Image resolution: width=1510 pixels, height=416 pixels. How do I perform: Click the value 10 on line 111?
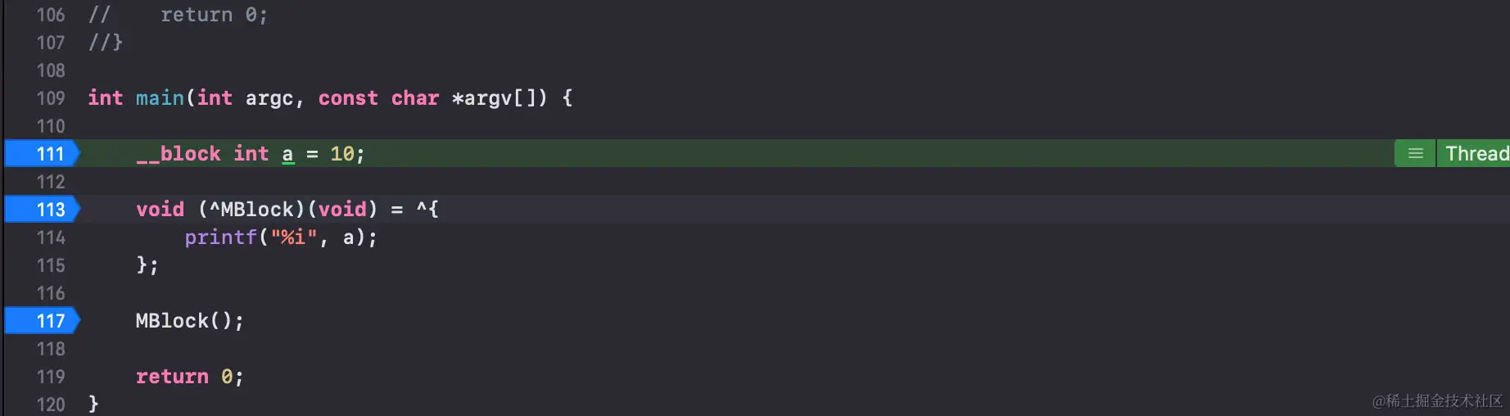[x=342, y=154]
